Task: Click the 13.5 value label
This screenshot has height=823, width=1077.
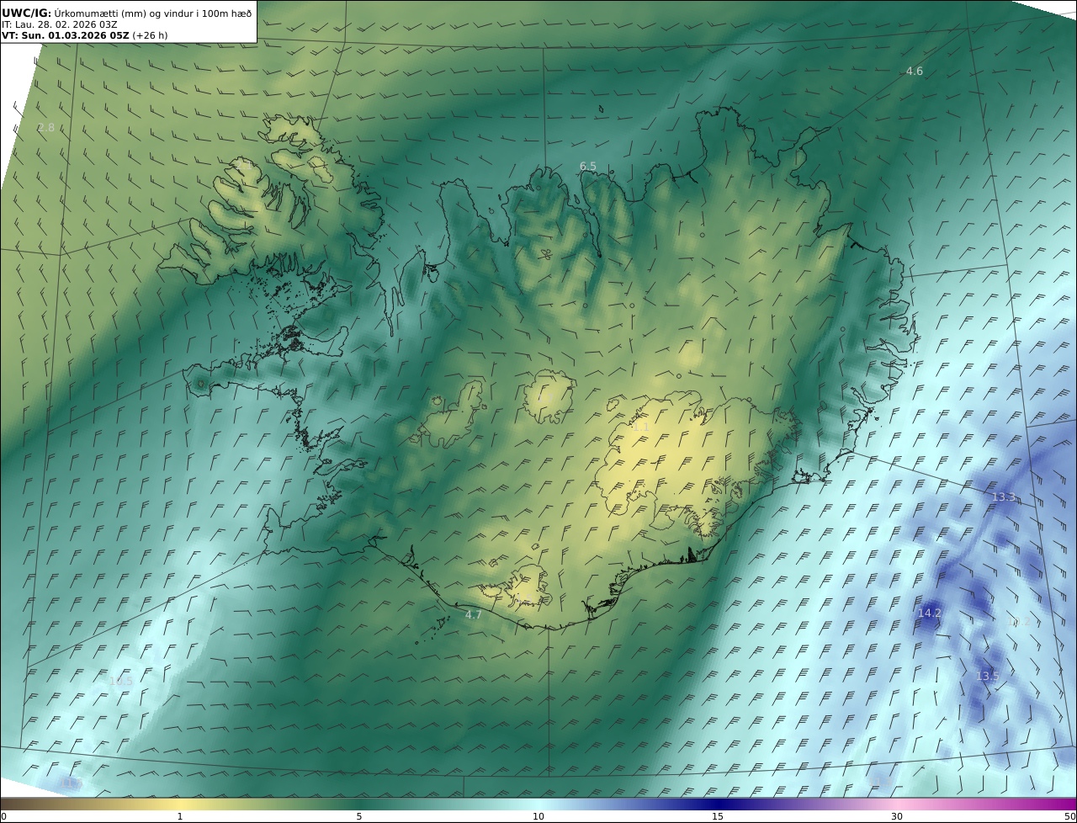Action: (987, 677)
